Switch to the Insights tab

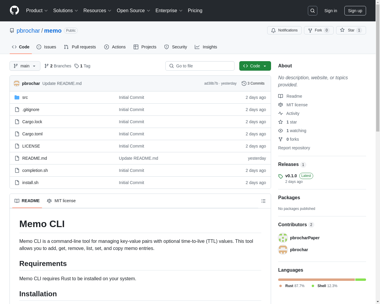coord(206,47)
